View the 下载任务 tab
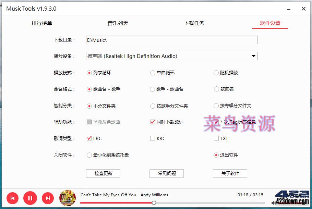Viewport: 312px width, 209px height. pos(194,23)
